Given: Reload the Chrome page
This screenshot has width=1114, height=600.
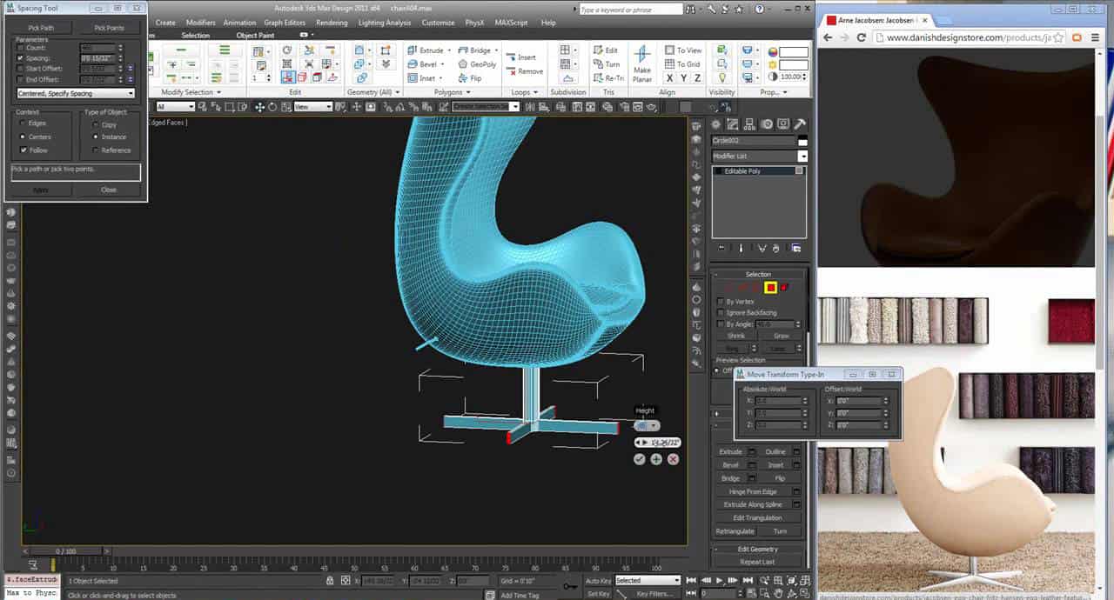Looking at the screenshot, I should click(862, 38).
